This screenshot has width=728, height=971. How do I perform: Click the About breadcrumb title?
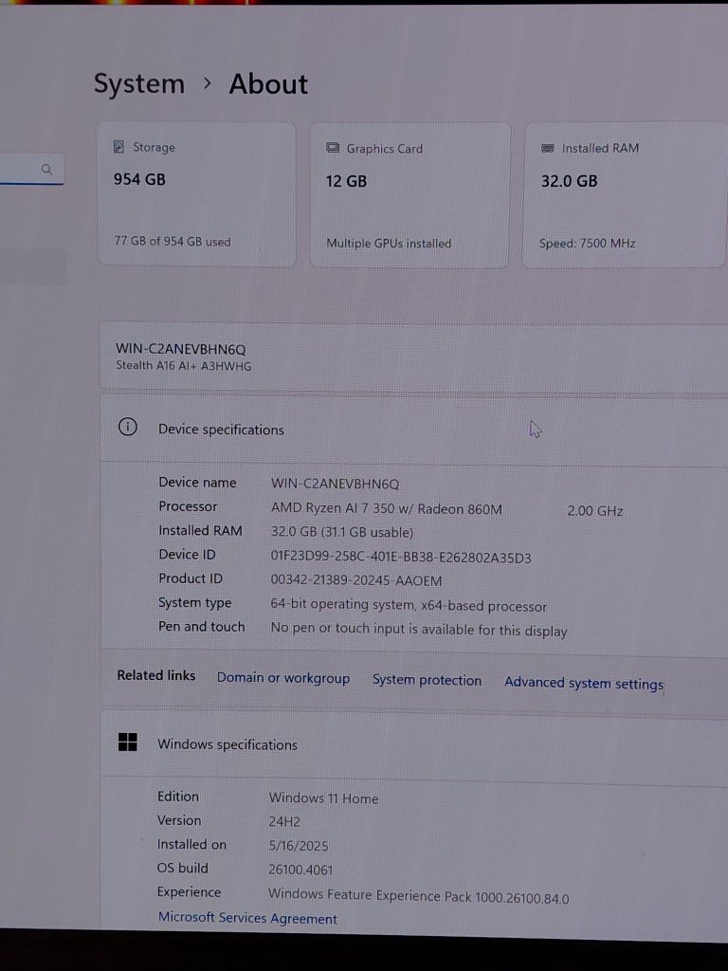point(268,84)
